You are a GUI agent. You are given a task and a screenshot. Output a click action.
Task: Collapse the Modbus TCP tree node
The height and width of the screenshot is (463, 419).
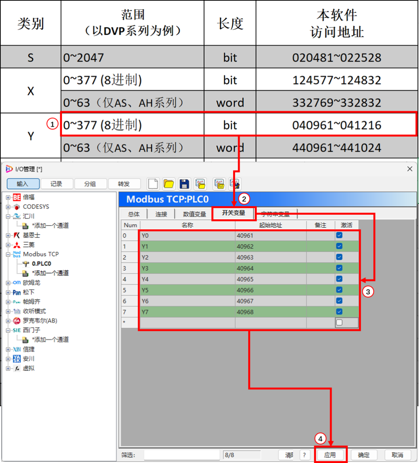pos(8,254)
